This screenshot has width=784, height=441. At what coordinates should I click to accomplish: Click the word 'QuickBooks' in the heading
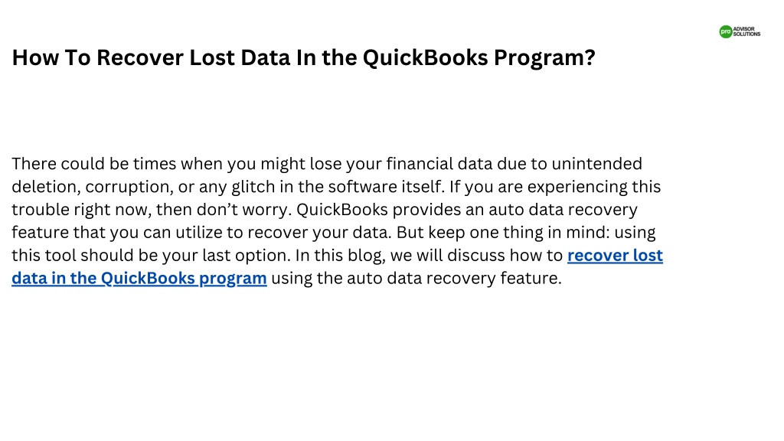425,57
